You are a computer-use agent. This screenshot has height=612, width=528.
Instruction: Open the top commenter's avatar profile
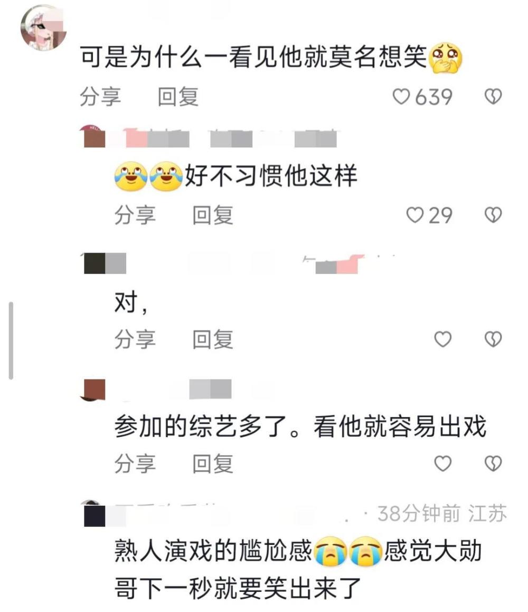(x=43, y=27)
